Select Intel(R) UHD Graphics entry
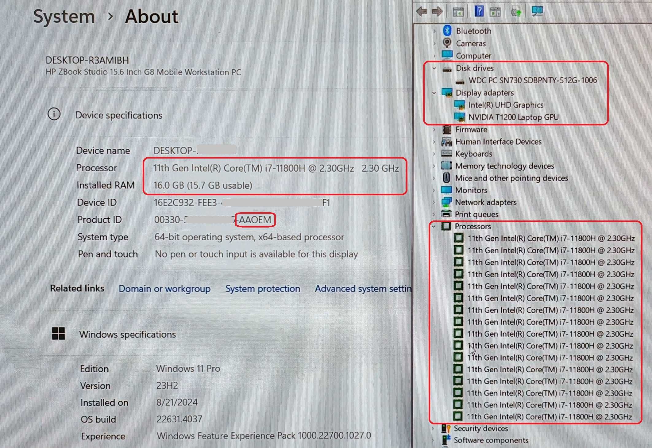The image size is (652, 448). [506, 105]
